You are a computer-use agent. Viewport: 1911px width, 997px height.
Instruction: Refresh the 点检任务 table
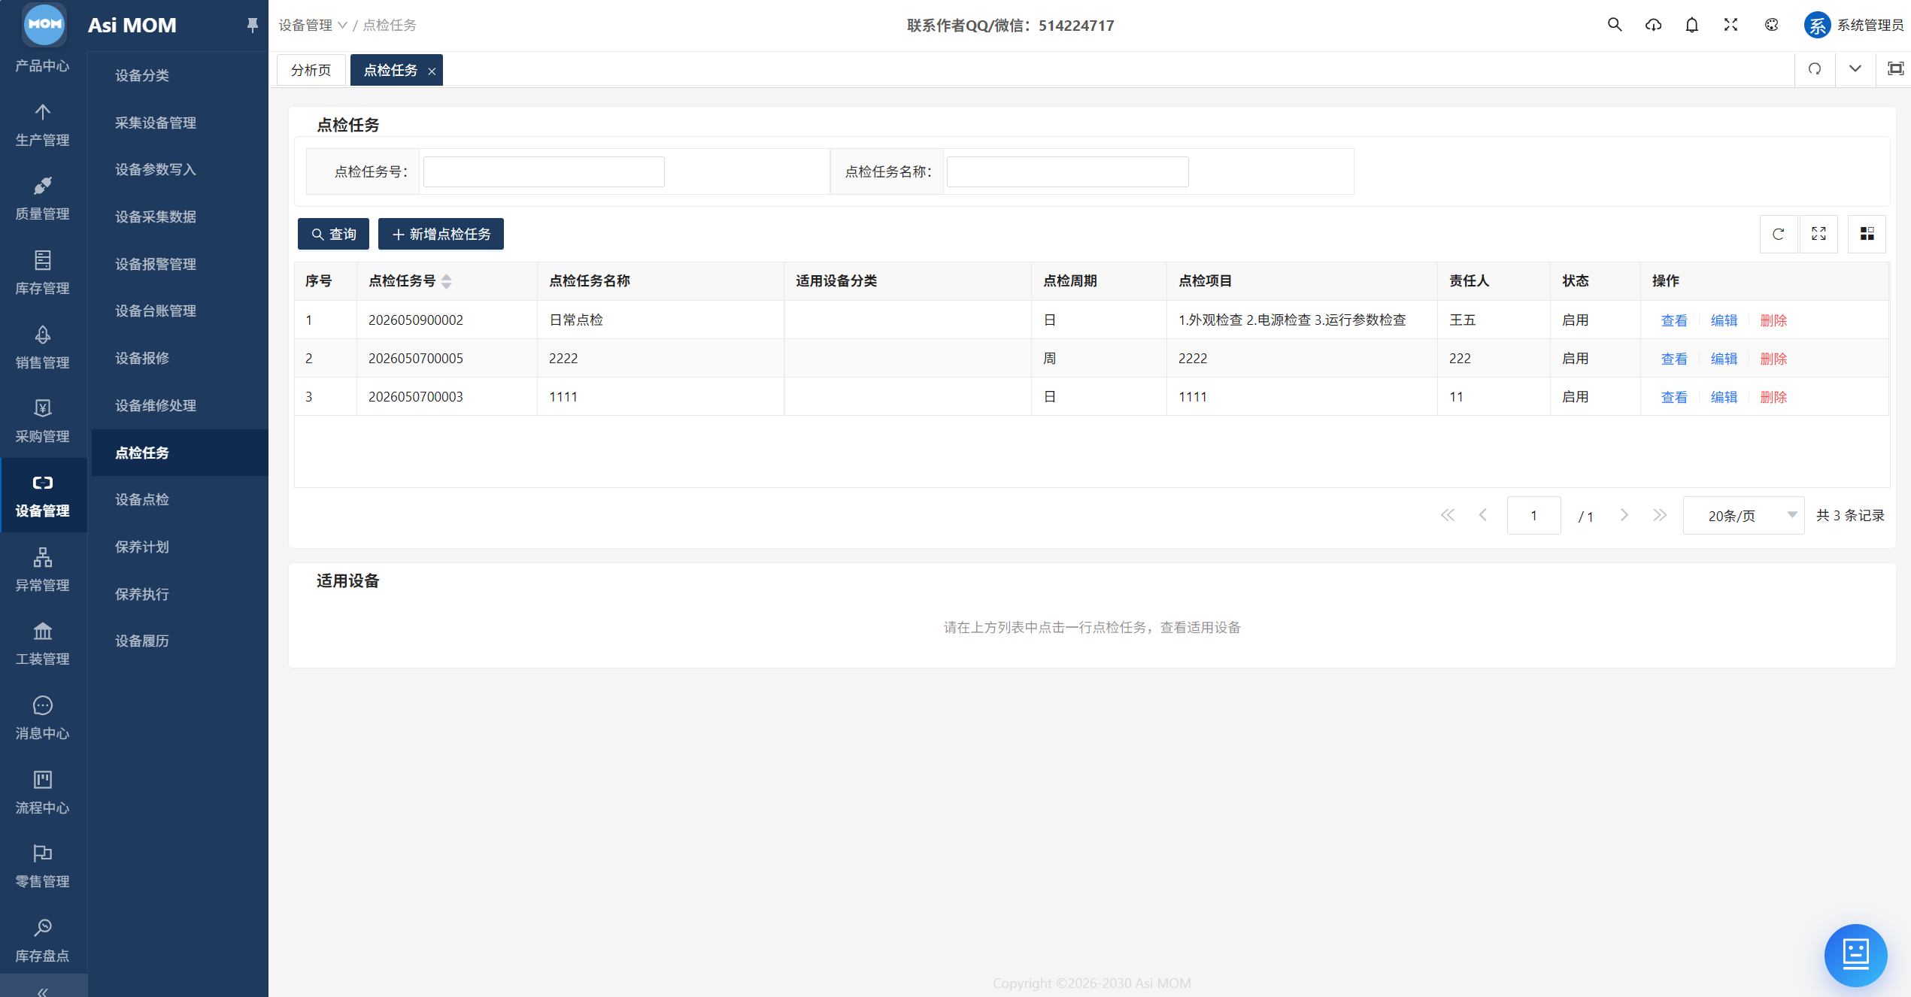click(x=1778, y=234)
